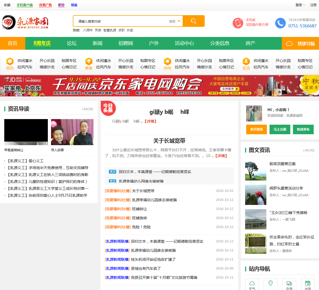The height and width of the screenshot is (290, 319).
Task: Click the guest user avatar image
Action: 254,114
